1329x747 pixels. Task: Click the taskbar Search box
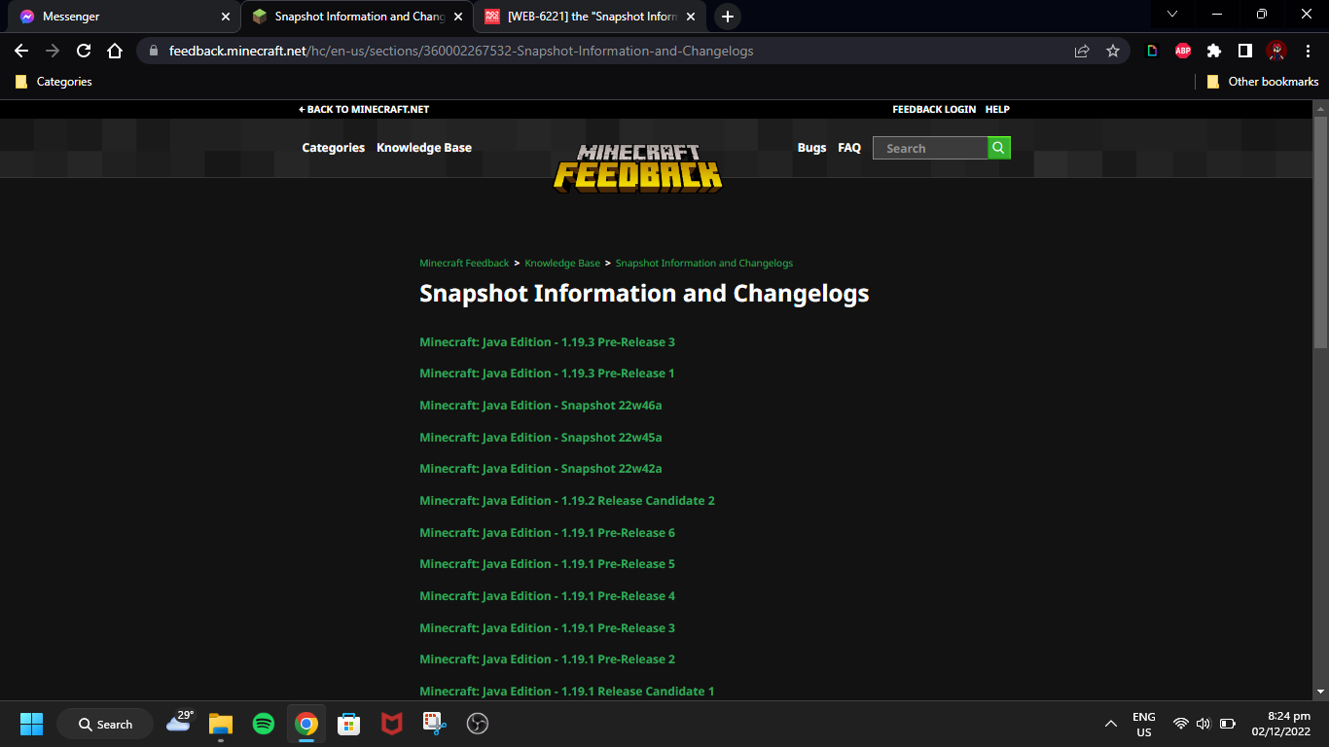click(105, 724)
